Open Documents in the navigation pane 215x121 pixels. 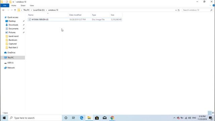[13, 29]
